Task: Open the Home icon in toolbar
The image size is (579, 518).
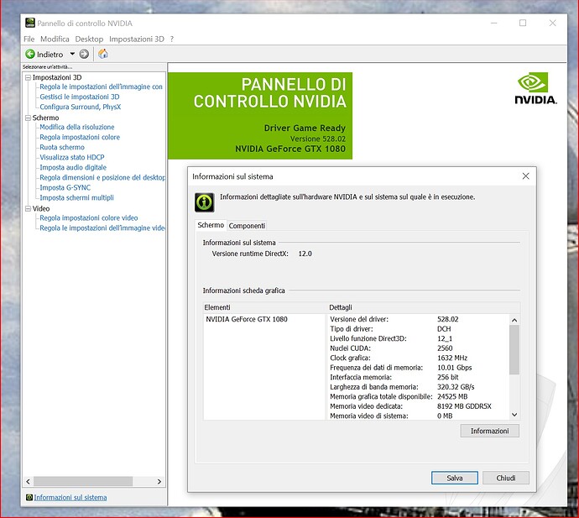Action: 103,54
